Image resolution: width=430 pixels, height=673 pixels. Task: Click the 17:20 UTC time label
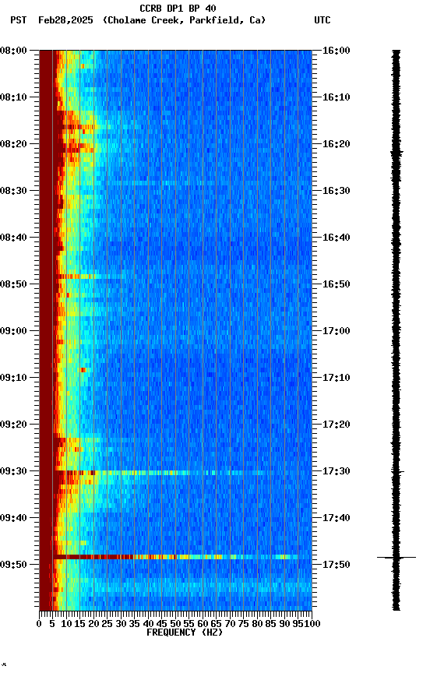[336, 425]
